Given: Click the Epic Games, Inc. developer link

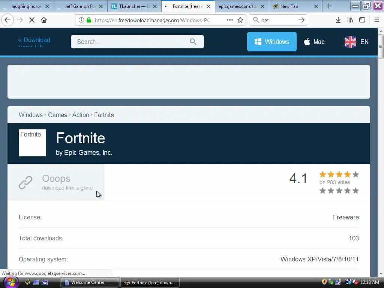Looking at the screenshot, I should point(88,153).
